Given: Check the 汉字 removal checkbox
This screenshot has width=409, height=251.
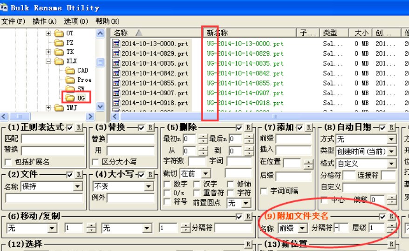Looking at the screenshot, I should click(x=197, y=185).
